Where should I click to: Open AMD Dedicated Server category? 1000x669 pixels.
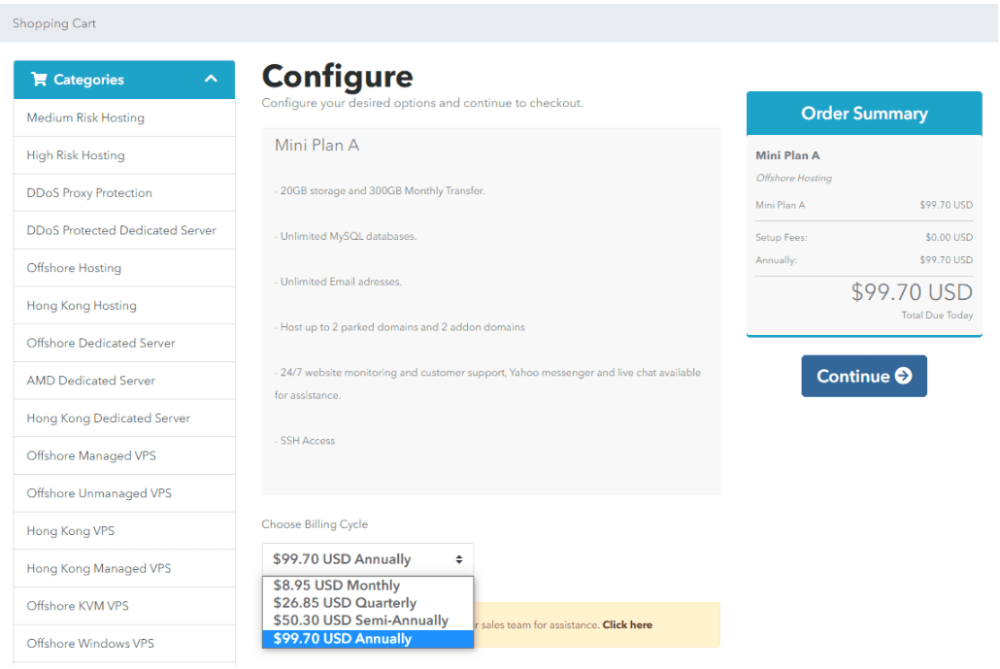[123, 381]
